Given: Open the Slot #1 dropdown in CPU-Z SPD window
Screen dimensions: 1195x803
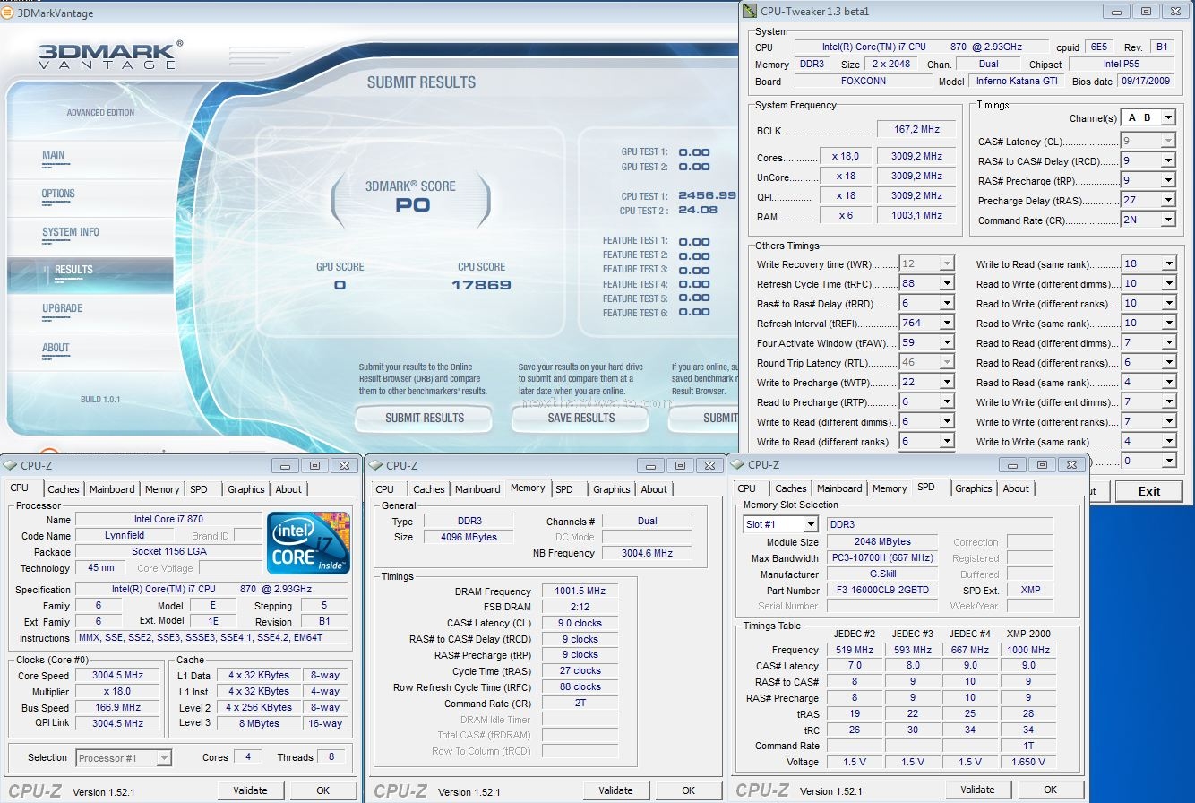Looking at the screenshot, I should pos(780,524).
